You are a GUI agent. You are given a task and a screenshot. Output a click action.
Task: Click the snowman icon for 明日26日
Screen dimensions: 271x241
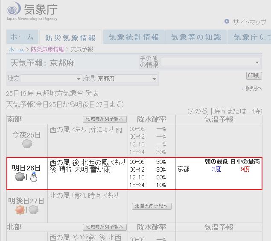33,177
